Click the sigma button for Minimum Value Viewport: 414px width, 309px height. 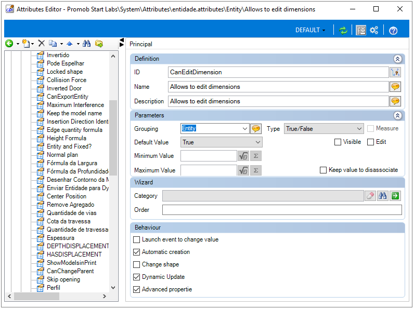(256, 156)
